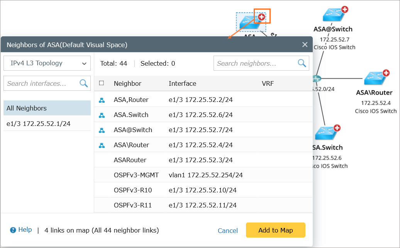The height and width of the screenshot is (248, 400).
Task: Type in the Search neighbors field
Action: (255, 63)
